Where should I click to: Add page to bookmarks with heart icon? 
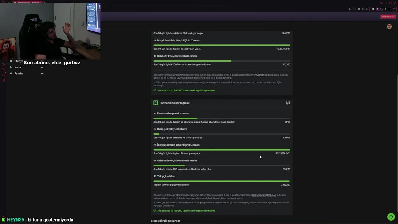[x=367, y=9]
